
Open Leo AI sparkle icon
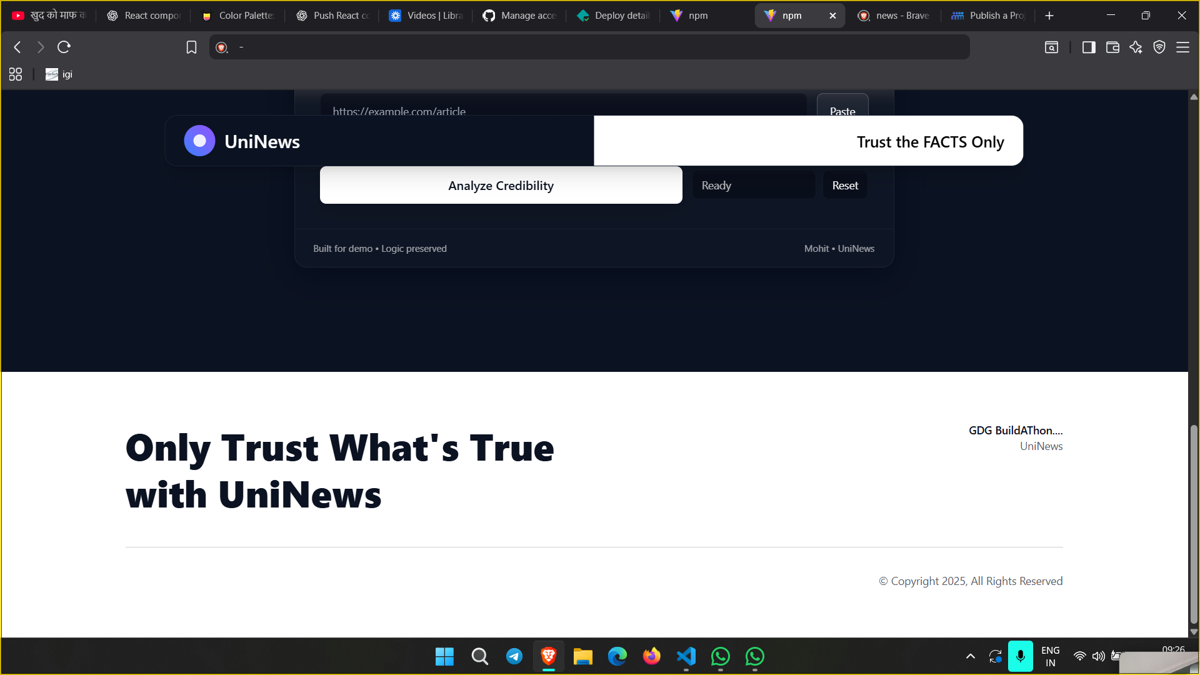click(1136, 47)
